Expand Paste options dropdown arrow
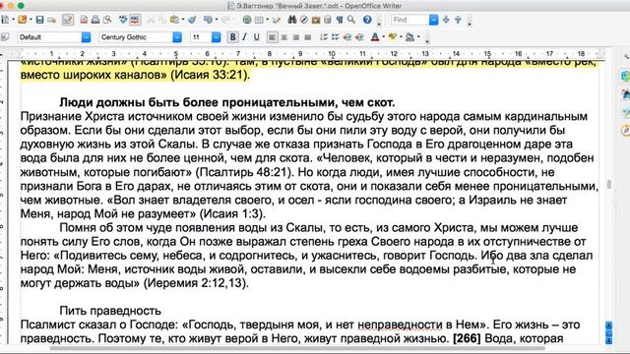 [x=183, y=20]
